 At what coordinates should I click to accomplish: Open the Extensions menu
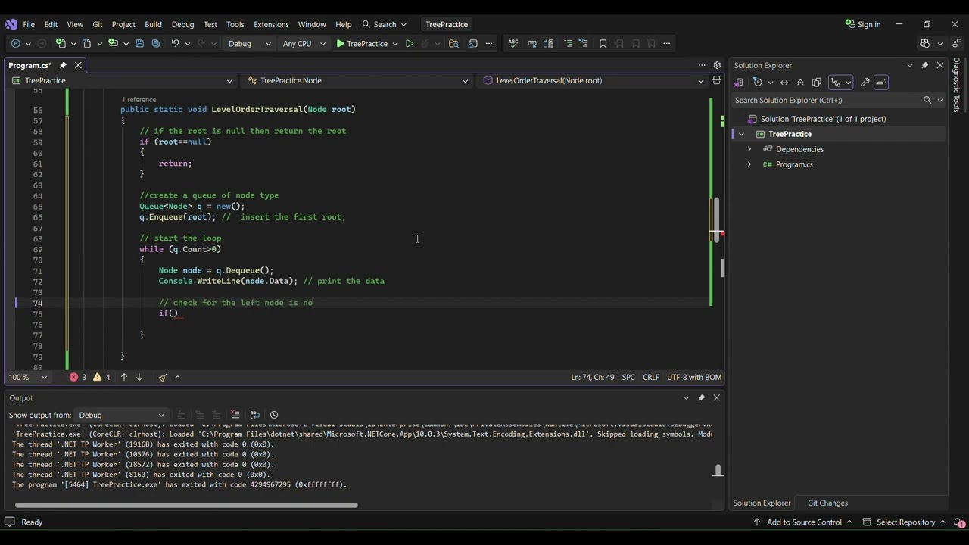coord(271,24)
